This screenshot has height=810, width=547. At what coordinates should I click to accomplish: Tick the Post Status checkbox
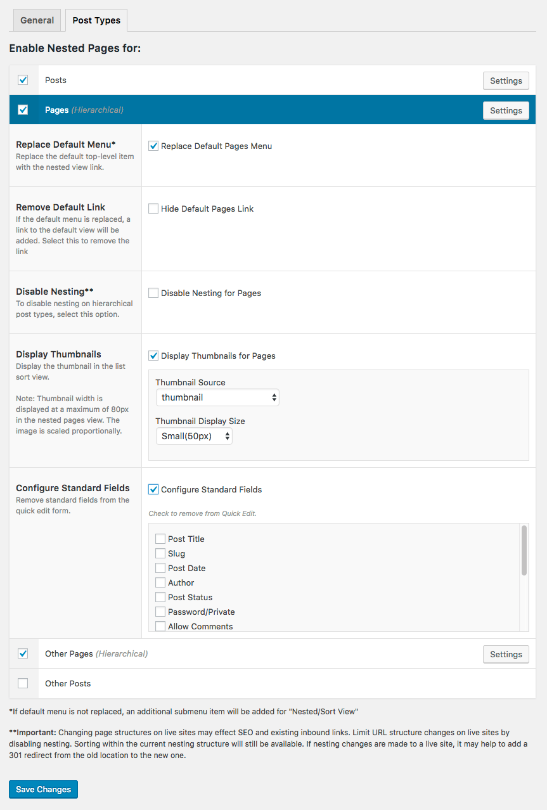(160, 597)
